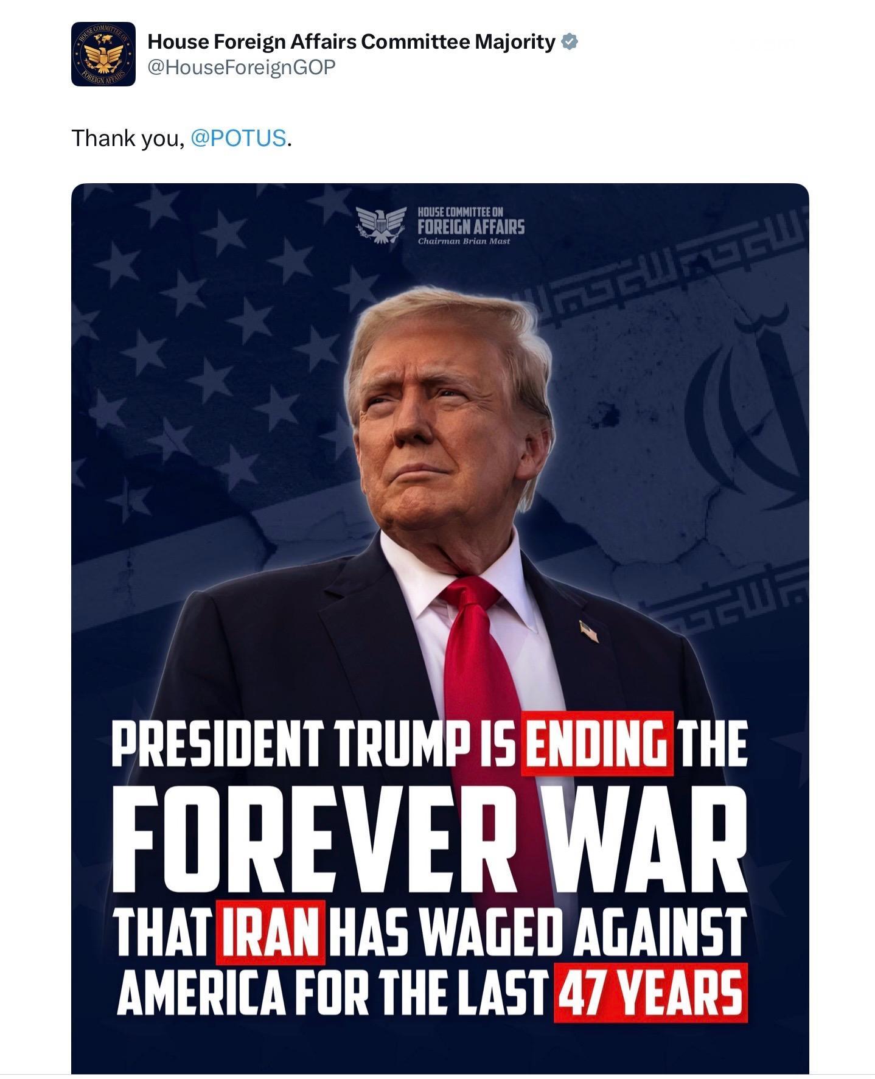Click the large "FOREVER WAR" headline
Viewport: 875px width, 1079px height.
[429, 841]
